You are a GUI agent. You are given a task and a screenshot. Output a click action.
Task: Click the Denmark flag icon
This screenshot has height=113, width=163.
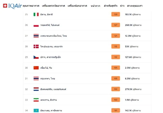click(x=36, y=46)
